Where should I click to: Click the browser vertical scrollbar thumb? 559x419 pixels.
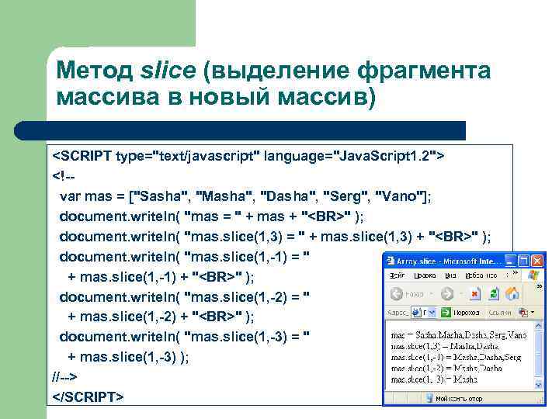(x=538, y=353)
